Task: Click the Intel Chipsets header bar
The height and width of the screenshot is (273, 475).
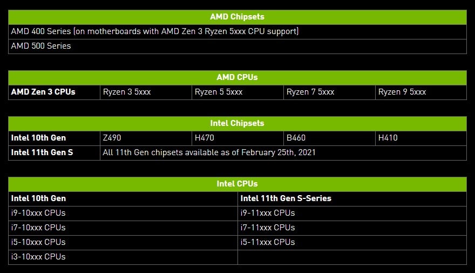Action: click(237, 123)
